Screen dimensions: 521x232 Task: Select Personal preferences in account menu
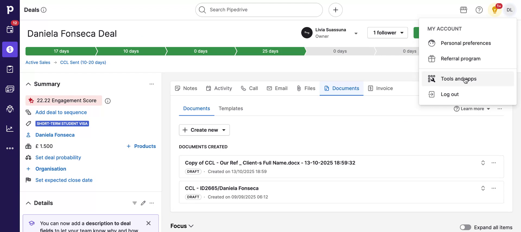tap(468, 43)
